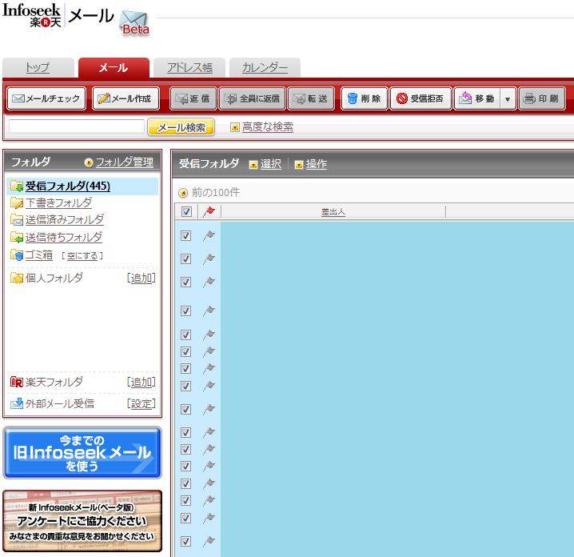574x557 pixels.
Task: Sort by red flag column header
Action: pyautogui.click(x=209, y=211)
